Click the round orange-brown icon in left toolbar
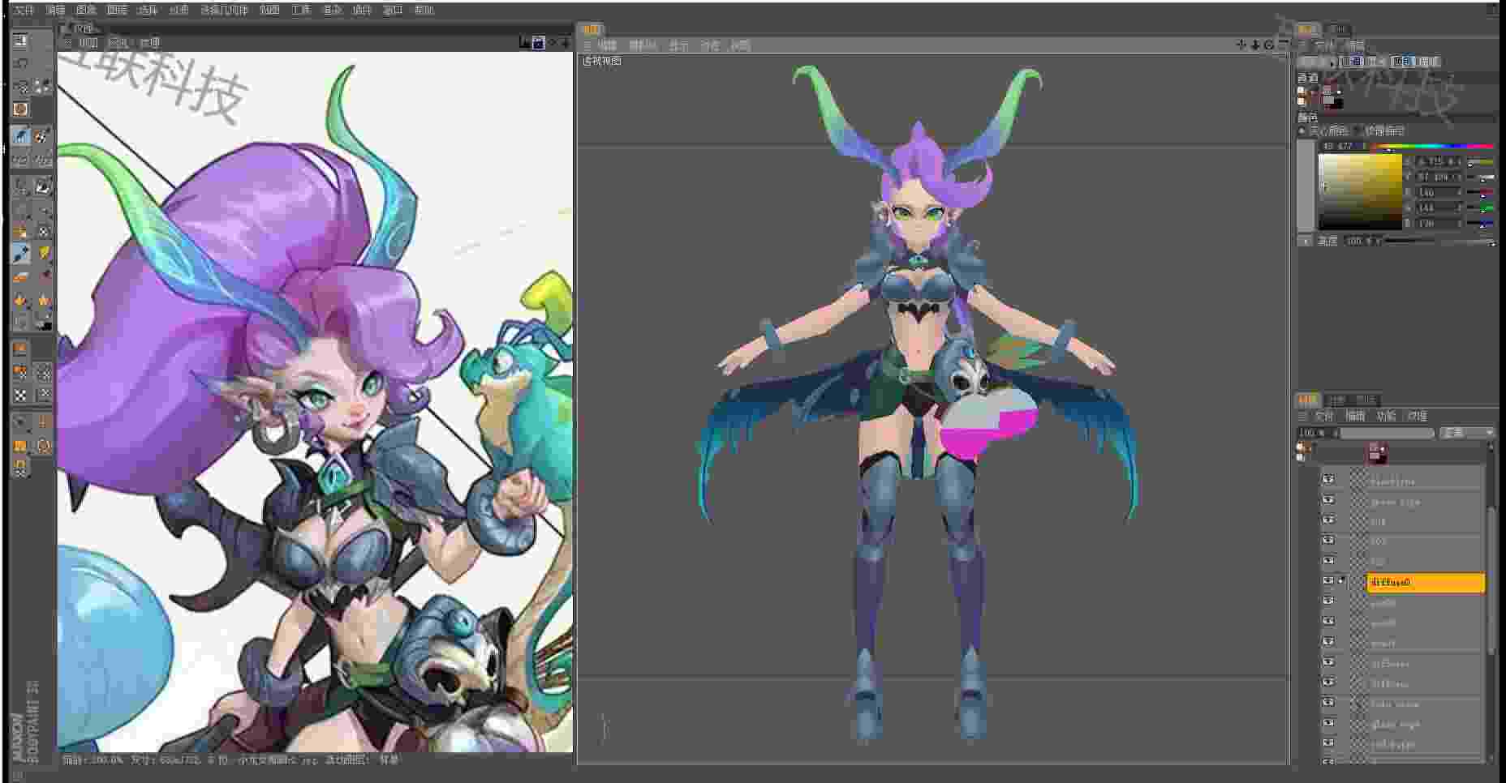 point(20,109)
